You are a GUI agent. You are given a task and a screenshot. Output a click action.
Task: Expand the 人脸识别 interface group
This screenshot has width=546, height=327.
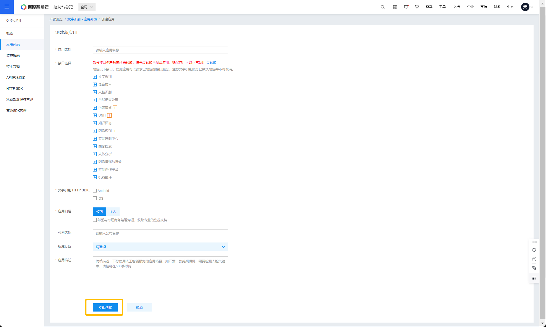tap(95, 92)
